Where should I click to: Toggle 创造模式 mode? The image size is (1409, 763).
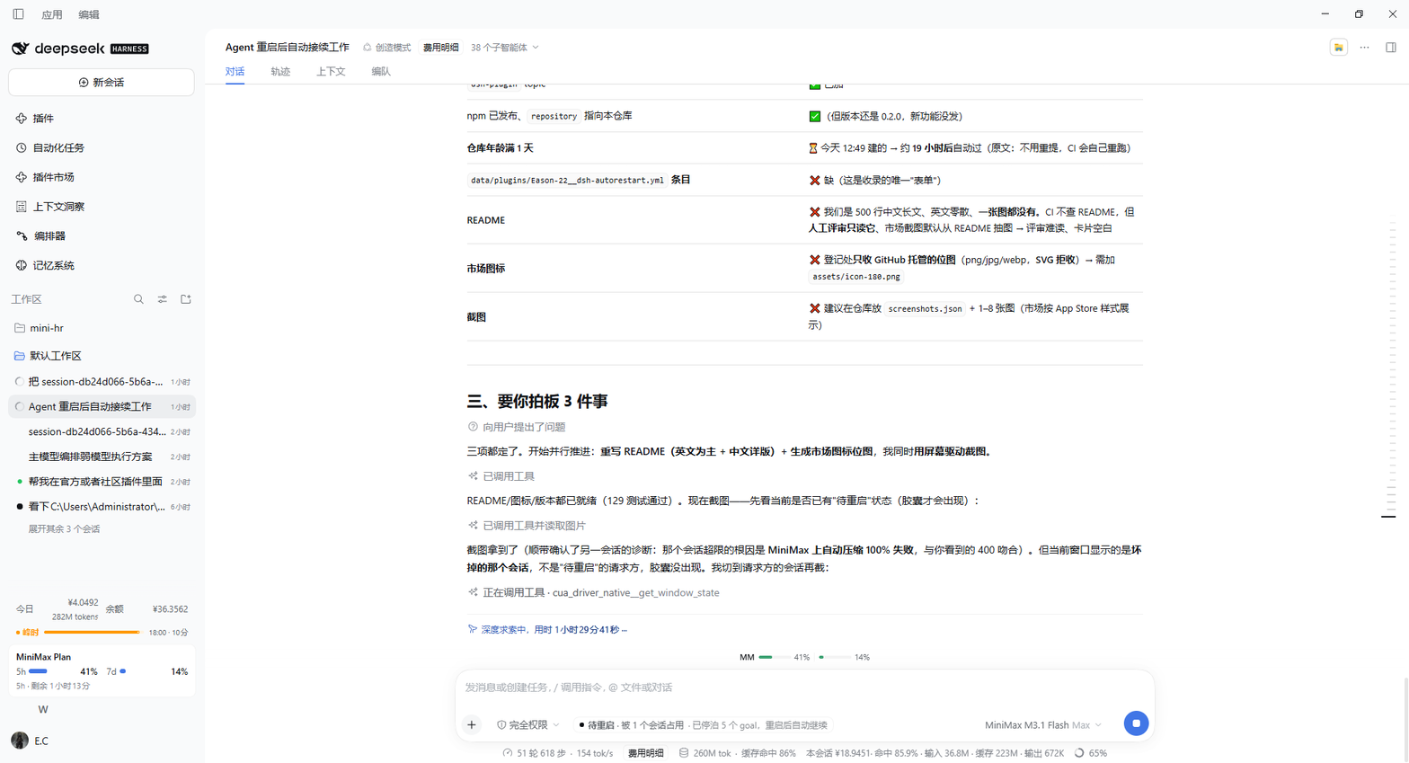click(x=387, y=48)
